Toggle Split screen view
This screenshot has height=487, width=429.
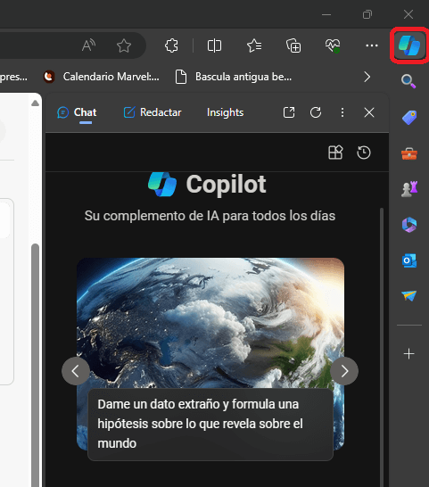[x=214, y=45]
